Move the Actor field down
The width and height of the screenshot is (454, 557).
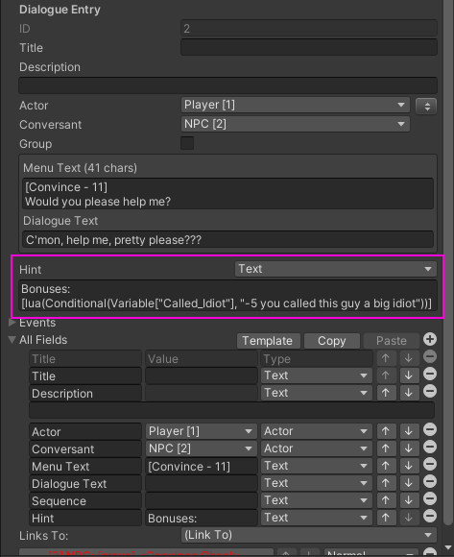click(x=409, y=431)
